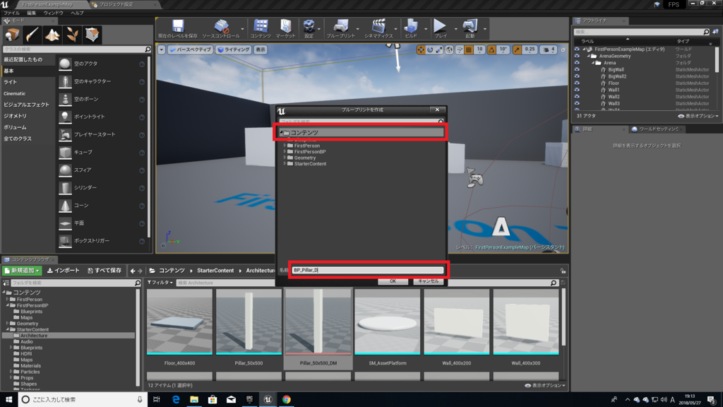Toggle visibility of the Wall1 actor
723x407 pixels.
click(577, 90)
